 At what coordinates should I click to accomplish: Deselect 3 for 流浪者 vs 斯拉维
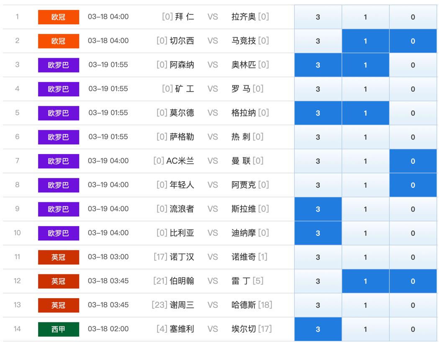click(318, 209)
